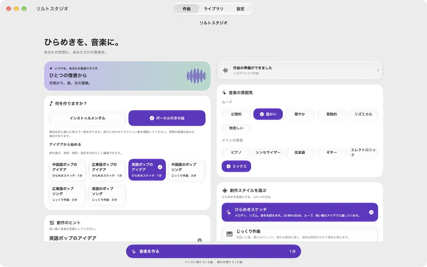Viewport: 427px width, 267px height.
Task: Click 歌もの残り 5 / 5曲 counter text
Action: click(229, 262)
